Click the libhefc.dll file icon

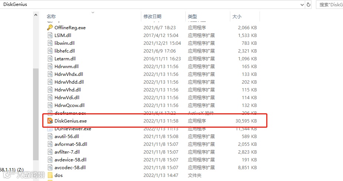click(50, 51)
